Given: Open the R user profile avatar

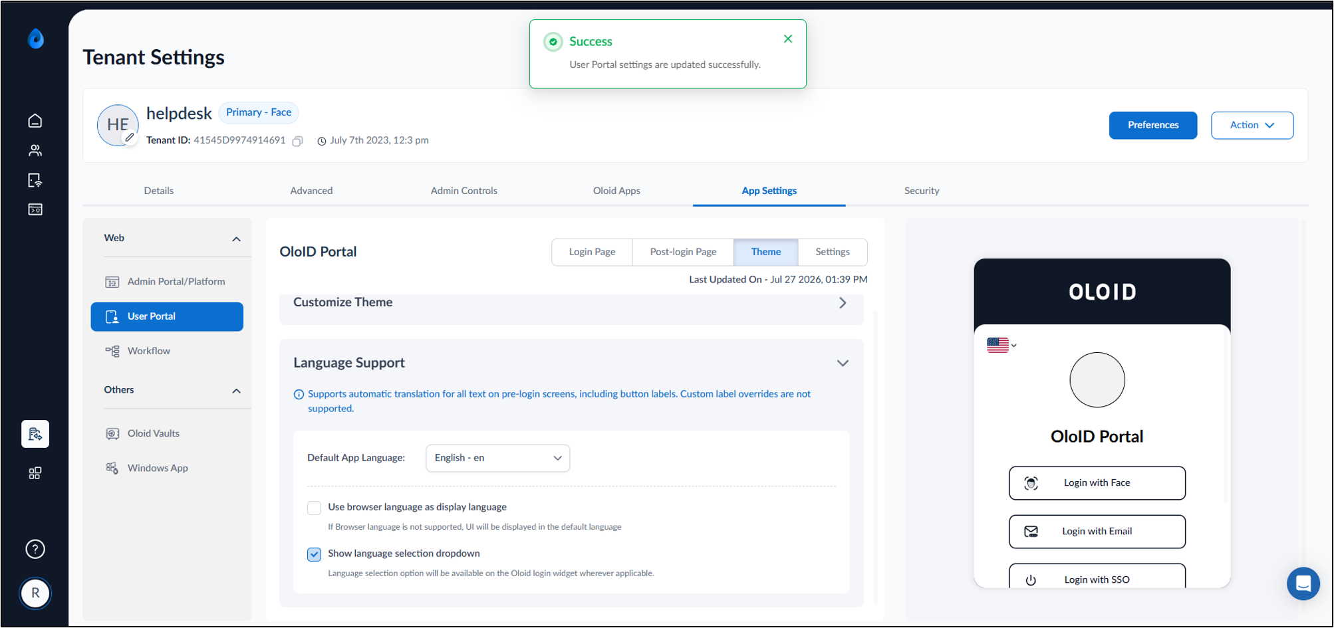Looking at the screenshot, I should (35, 593).
